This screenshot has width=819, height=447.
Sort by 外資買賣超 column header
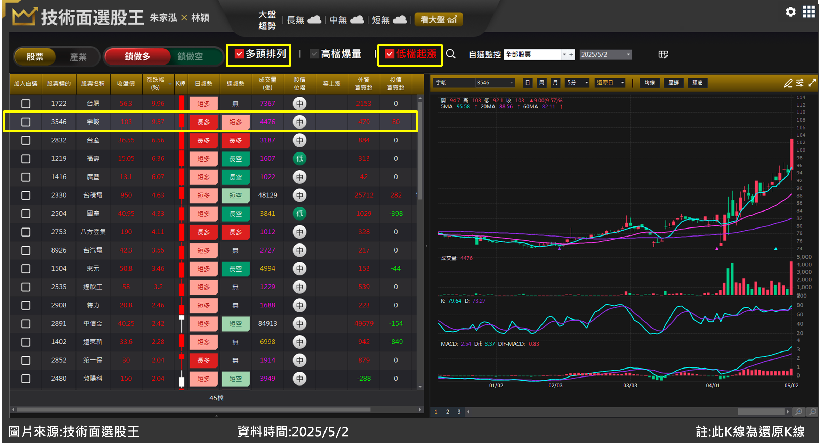[x=364, y=84]
